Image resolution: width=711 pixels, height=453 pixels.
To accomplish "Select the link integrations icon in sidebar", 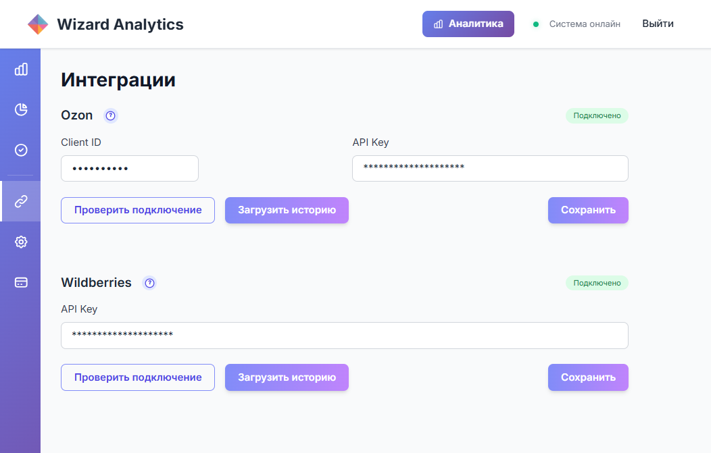I will [x=20, y=201].
